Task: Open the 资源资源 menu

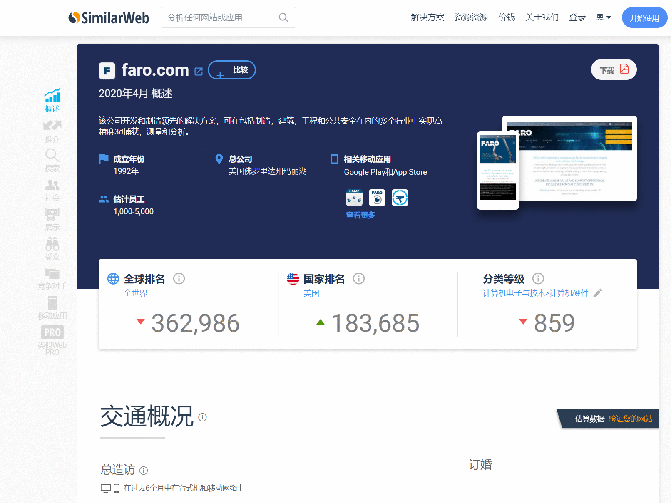Action: point(471,17)
